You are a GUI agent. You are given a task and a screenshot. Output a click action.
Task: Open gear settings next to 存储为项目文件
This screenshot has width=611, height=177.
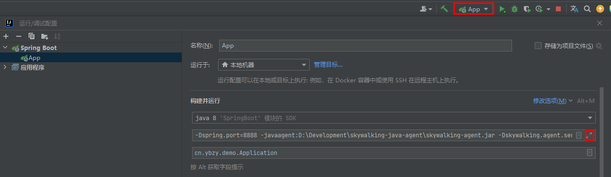(599, 46)
